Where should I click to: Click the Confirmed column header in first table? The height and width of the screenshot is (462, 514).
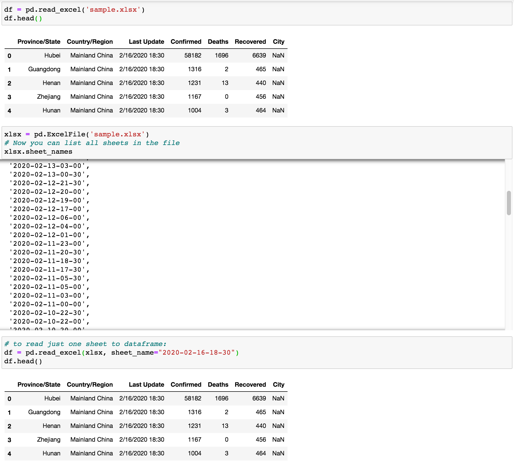pyautogui.click(x=186, y=41)
